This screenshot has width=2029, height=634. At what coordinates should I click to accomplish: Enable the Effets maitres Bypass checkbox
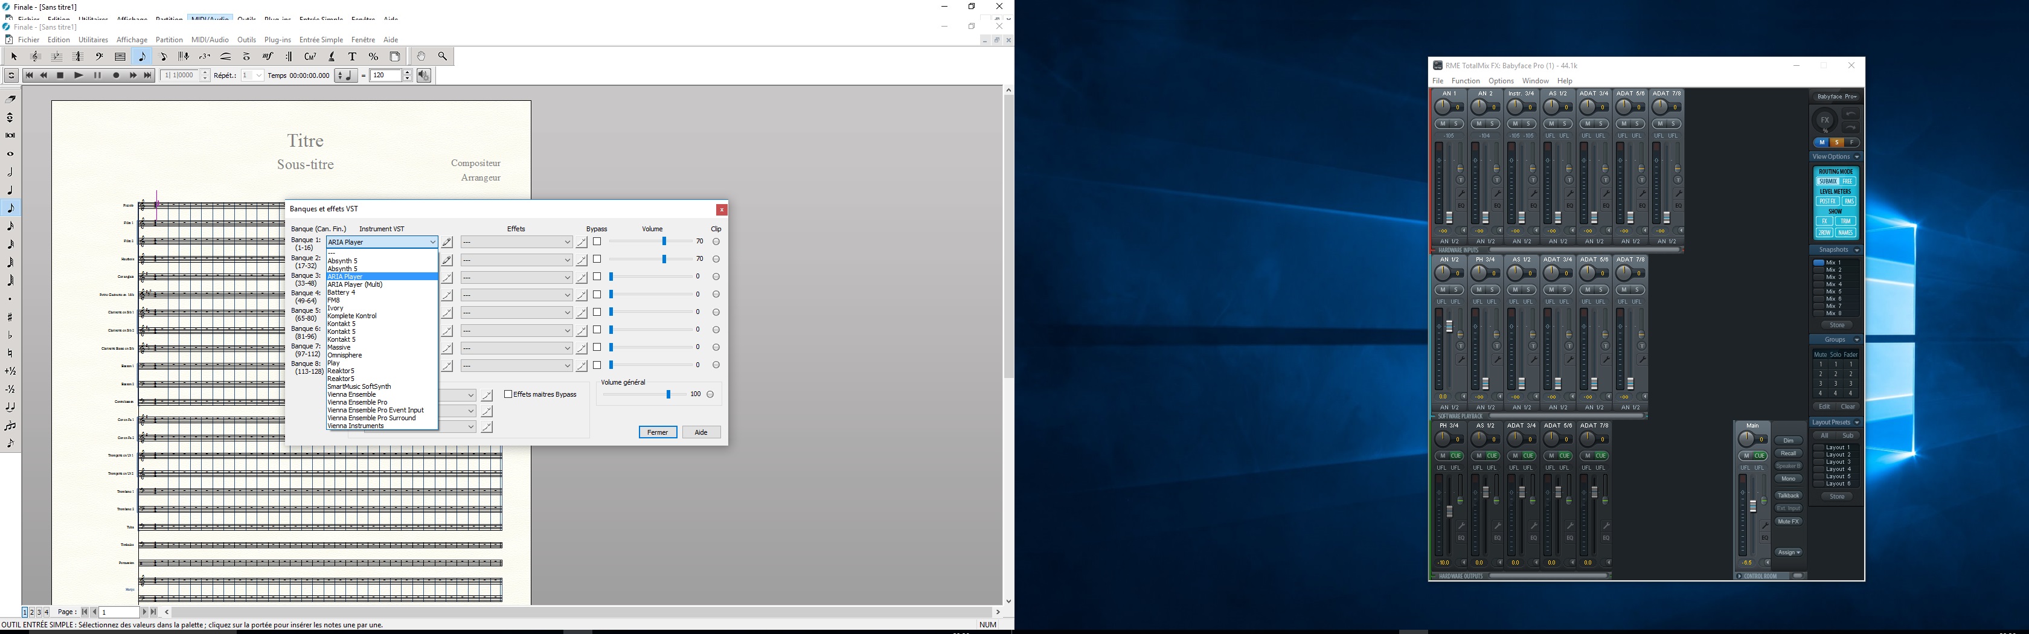508,394
